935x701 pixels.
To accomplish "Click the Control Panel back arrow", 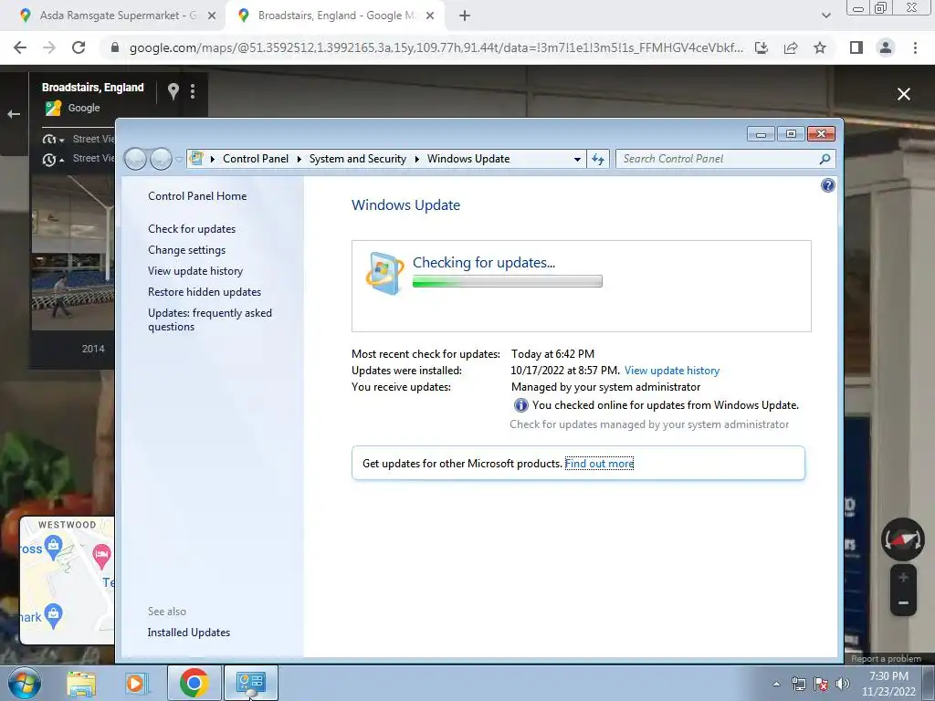I will (x=135, y=159).
